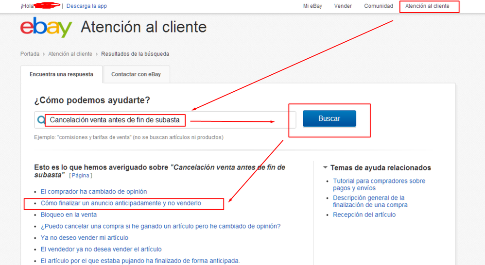
Task: Click the magnifier icon in search box
Action: [41, 120]
